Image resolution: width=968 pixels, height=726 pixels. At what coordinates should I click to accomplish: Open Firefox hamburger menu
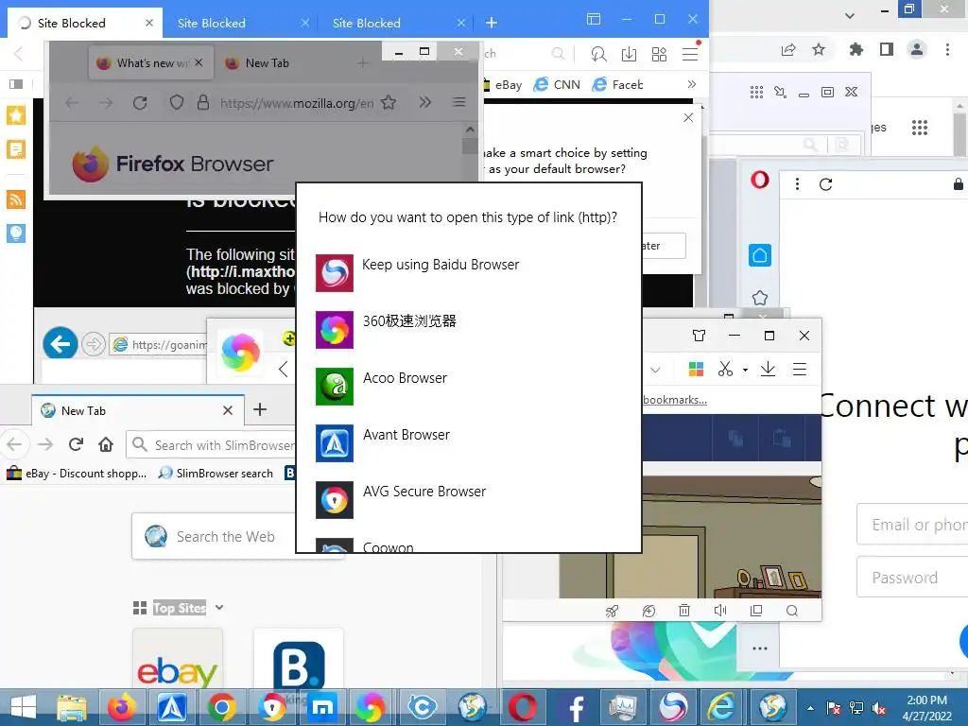click(458, 102)
